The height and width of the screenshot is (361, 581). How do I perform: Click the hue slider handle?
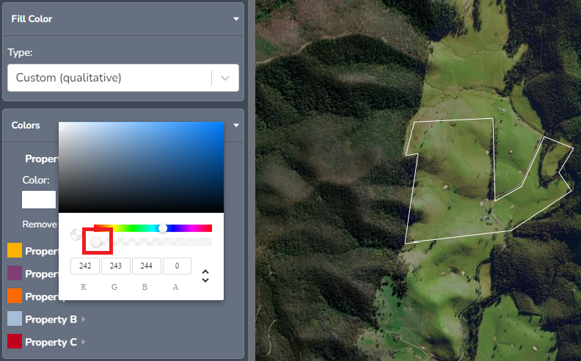(163, 228)
